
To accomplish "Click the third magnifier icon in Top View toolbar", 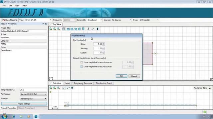I will tap(59, 29).
